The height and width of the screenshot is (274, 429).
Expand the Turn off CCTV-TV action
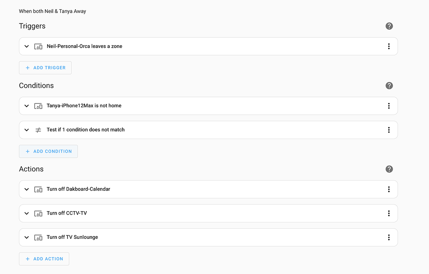click(26, 213)
